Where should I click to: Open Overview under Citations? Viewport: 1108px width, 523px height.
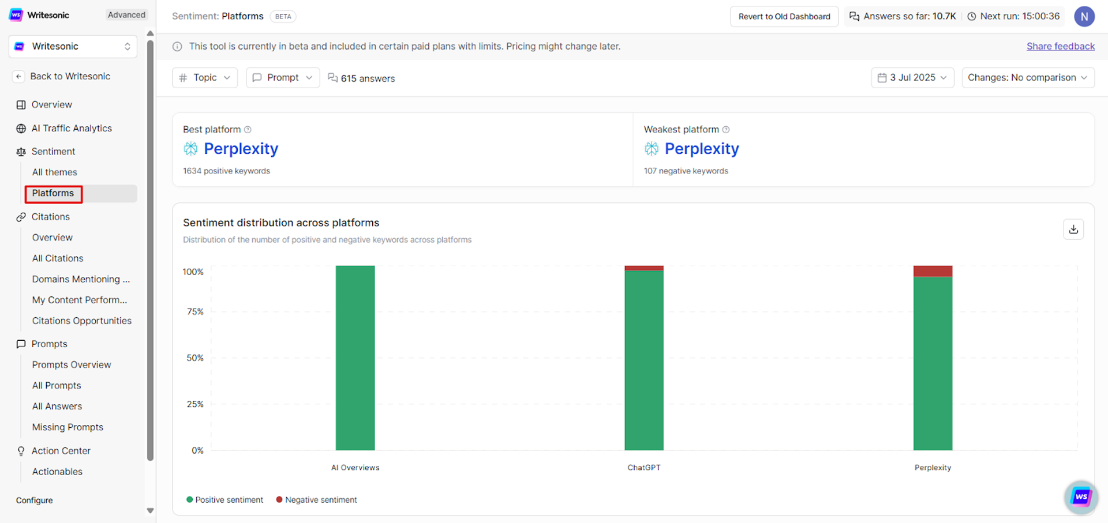click(53, 238)
